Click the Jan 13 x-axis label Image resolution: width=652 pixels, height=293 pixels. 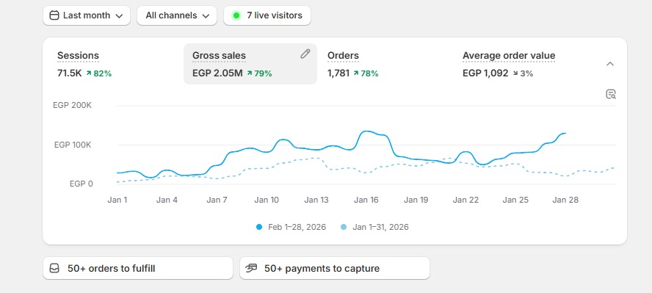pos(316,200)
